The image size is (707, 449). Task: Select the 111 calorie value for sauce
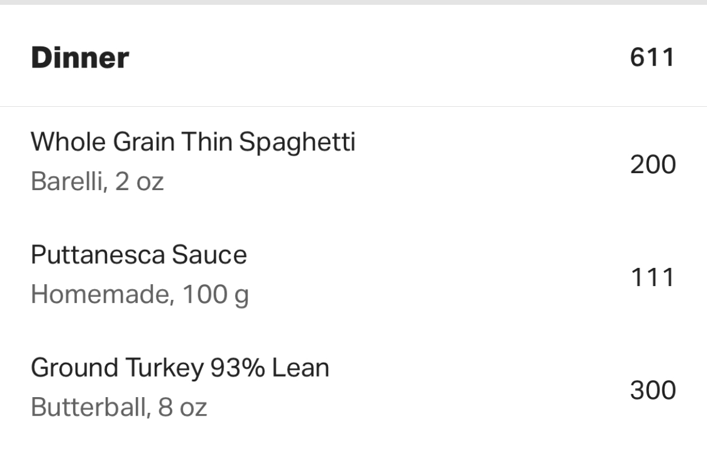pos(653,278)
